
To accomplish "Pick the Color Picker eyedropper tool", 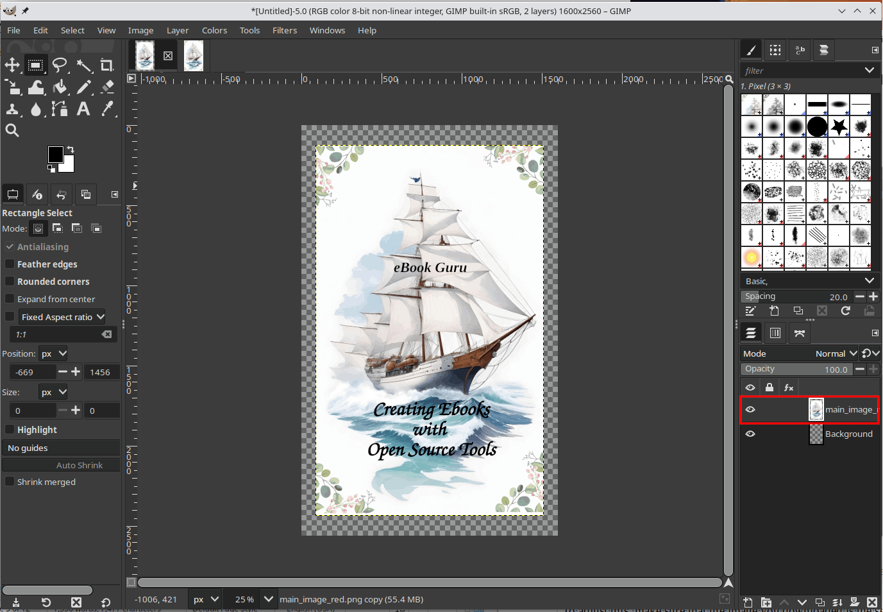I will point(107,108).
